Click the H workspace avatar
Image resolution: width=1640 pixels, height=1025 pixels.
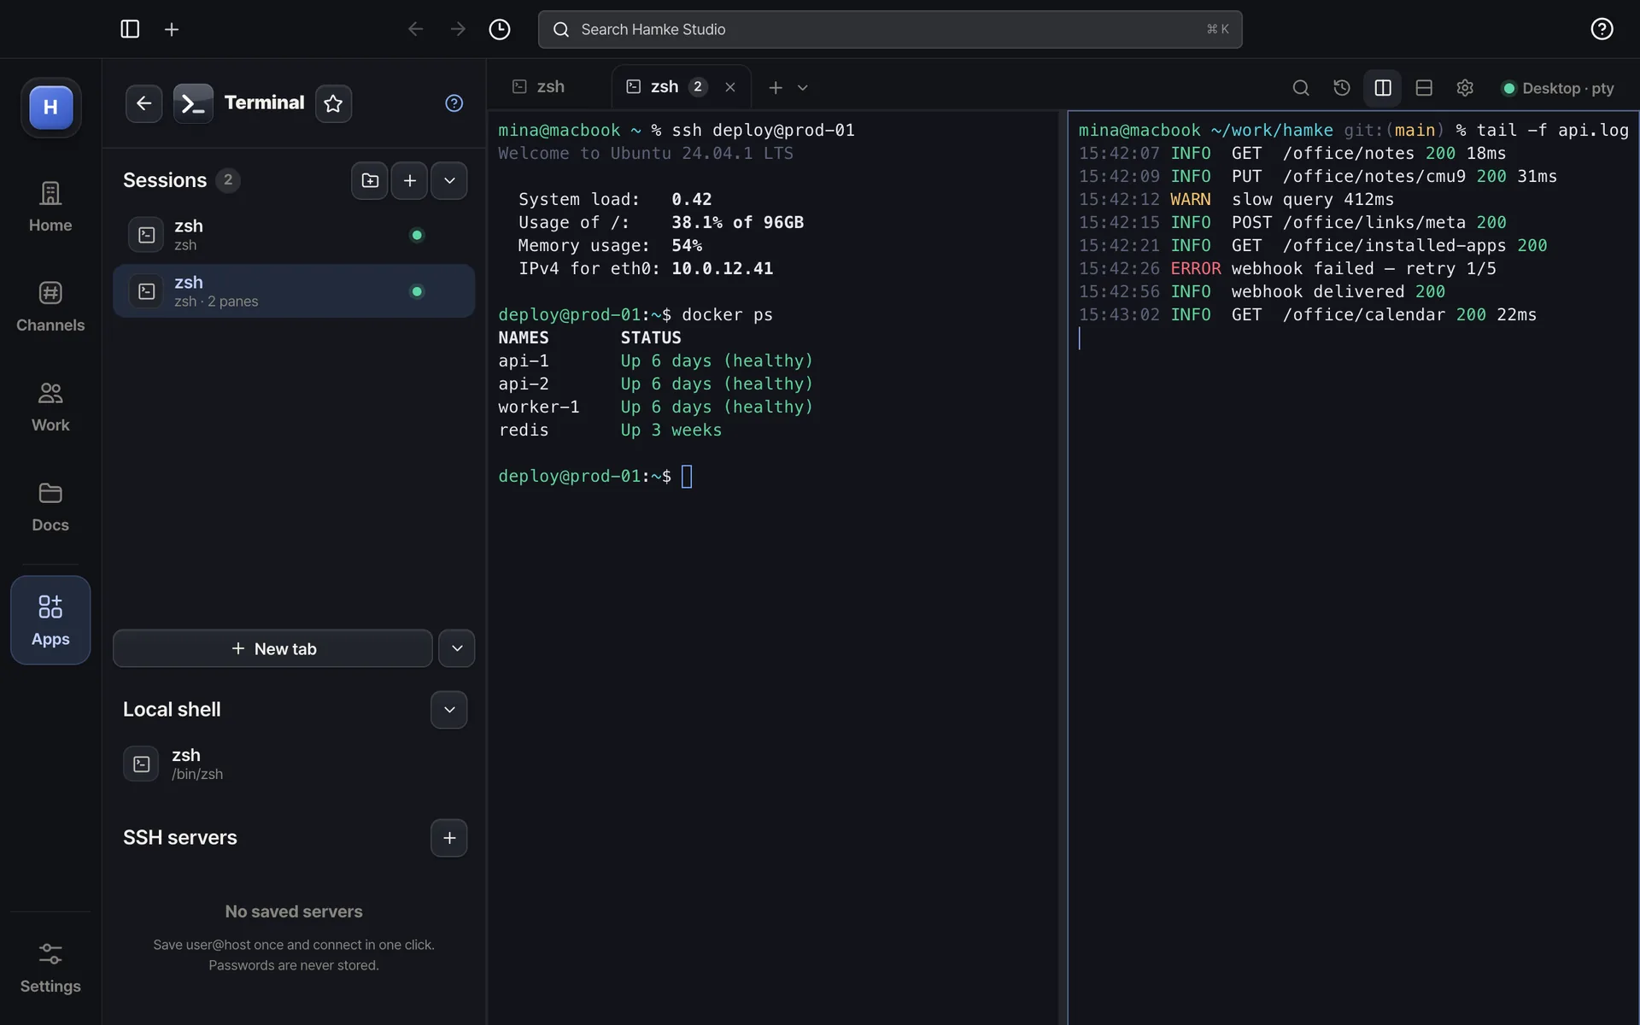click(50, 107)
